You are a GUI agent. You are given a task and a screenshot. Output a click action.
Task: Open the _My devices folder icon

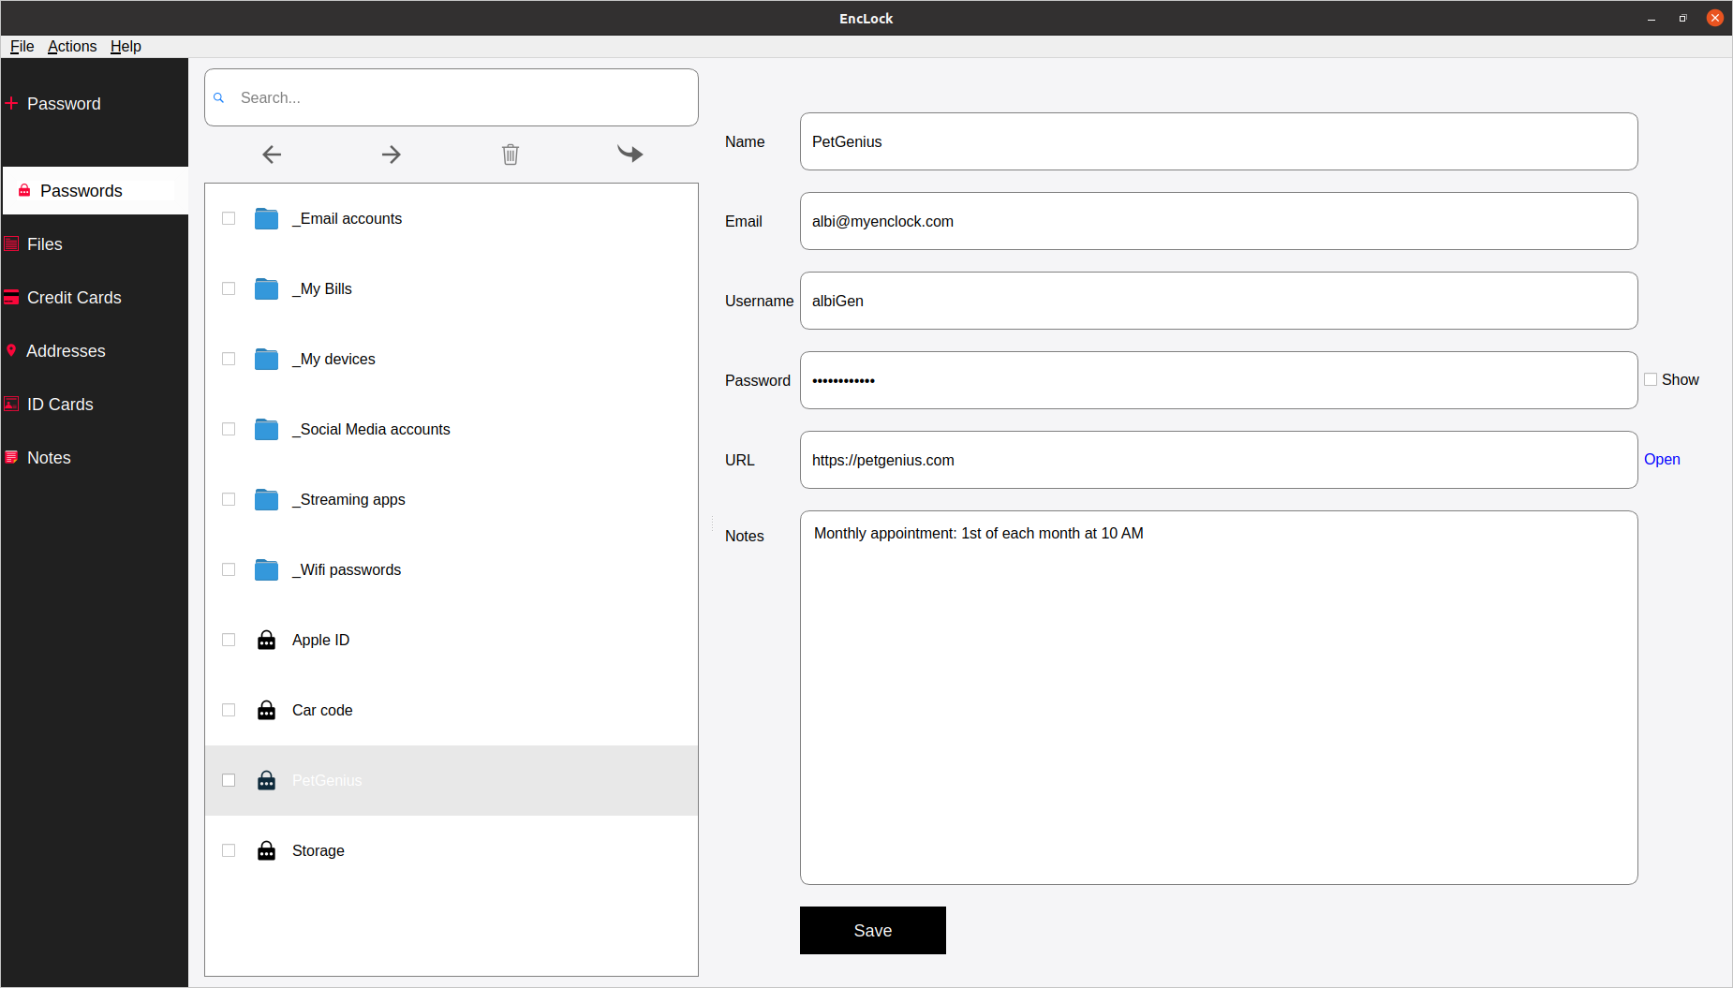click(x=267, y=359)
